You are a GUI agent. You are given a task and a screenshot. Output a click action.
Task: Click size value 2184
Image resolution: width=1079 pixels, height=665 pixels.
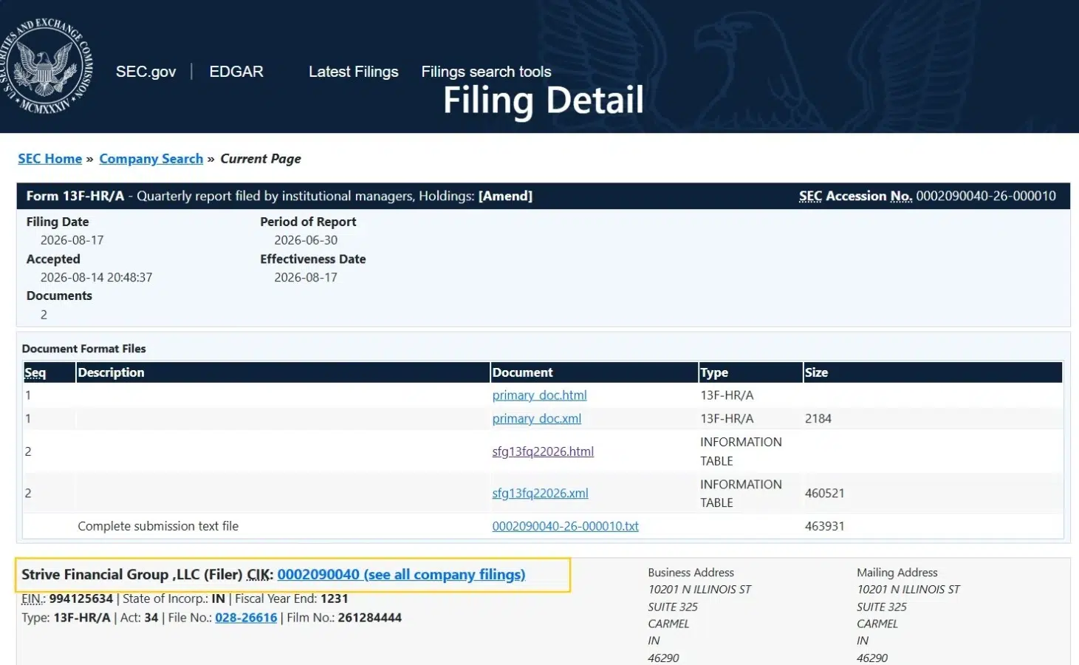pyautogui.click(x=818, y=418)
